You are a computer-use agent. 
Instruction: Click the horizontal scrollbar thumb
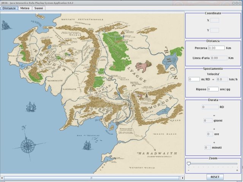coord(92,177)
